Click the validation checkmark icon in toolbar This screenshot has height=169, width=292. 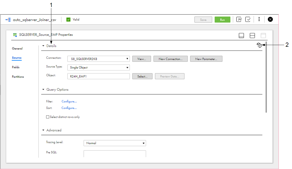[248, 19]
